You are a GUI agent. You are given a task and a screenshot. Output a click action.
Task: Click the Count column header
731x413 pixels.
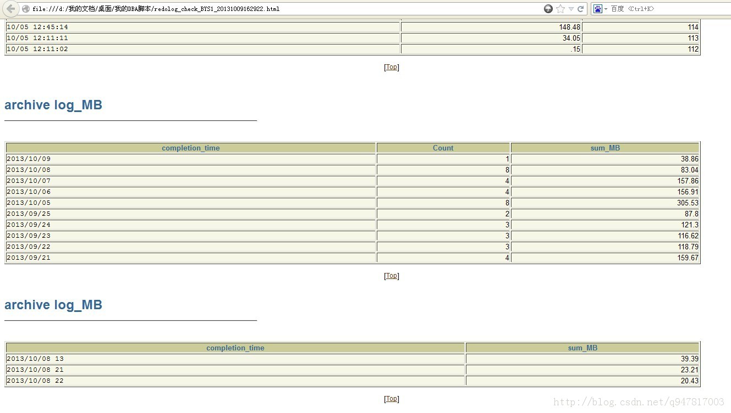click(443, 148)
